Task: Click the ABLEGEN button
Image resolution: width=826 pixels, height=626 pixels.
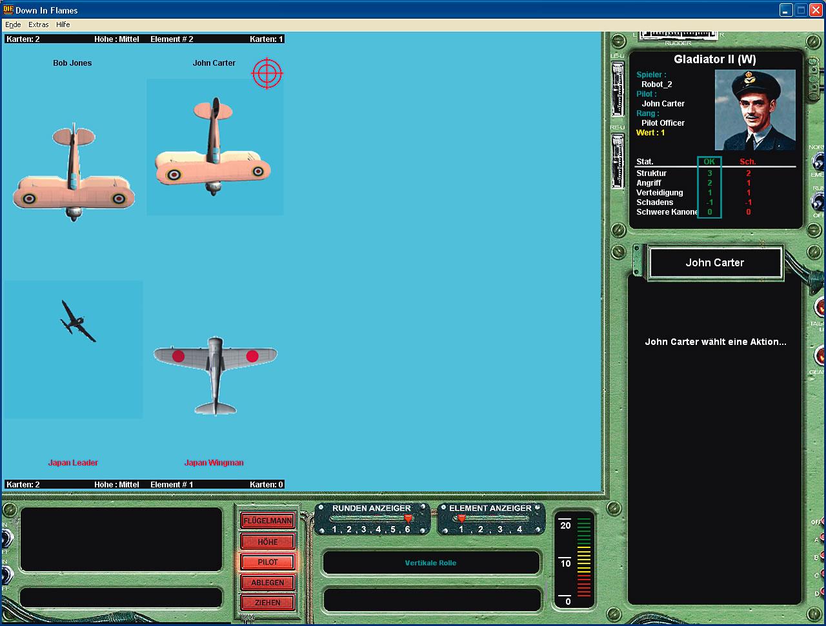Action: coord(268,583)
